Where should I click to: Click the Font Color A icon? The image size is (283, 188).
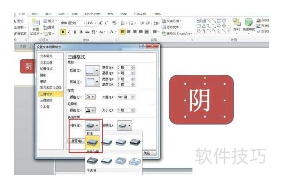111,31
